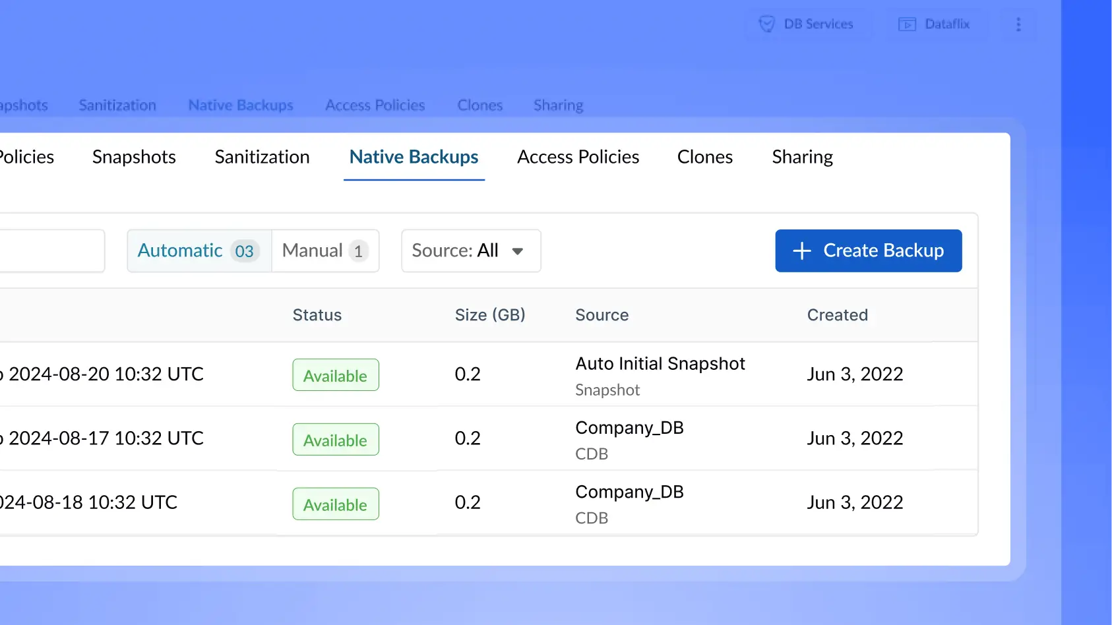Click the 2024-08-20 10:32 UTC backup name
This screenshot has height=625, width=1112.
click(x=102, y=374)
